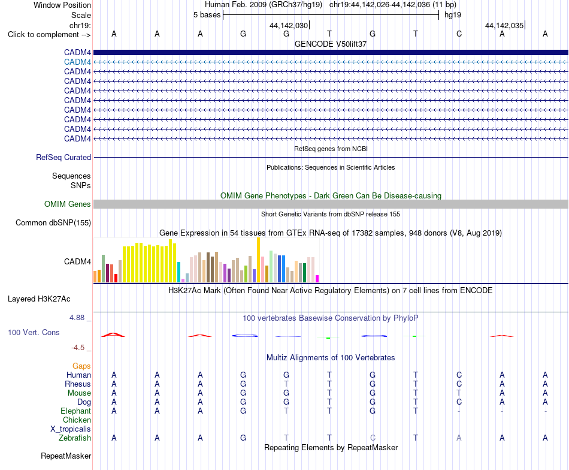Viewport: 569px width, 470px height.
Task: Click the Dog species row label
Action: (x=84, y=402)
